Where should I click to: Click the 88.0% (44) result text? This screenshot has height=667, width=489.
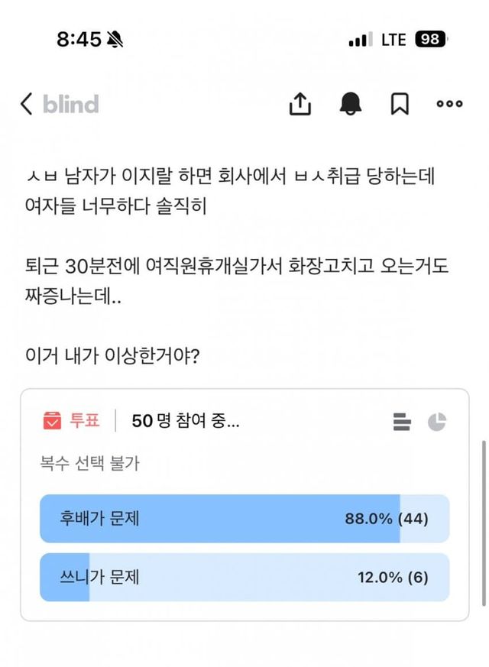[387, 519]
